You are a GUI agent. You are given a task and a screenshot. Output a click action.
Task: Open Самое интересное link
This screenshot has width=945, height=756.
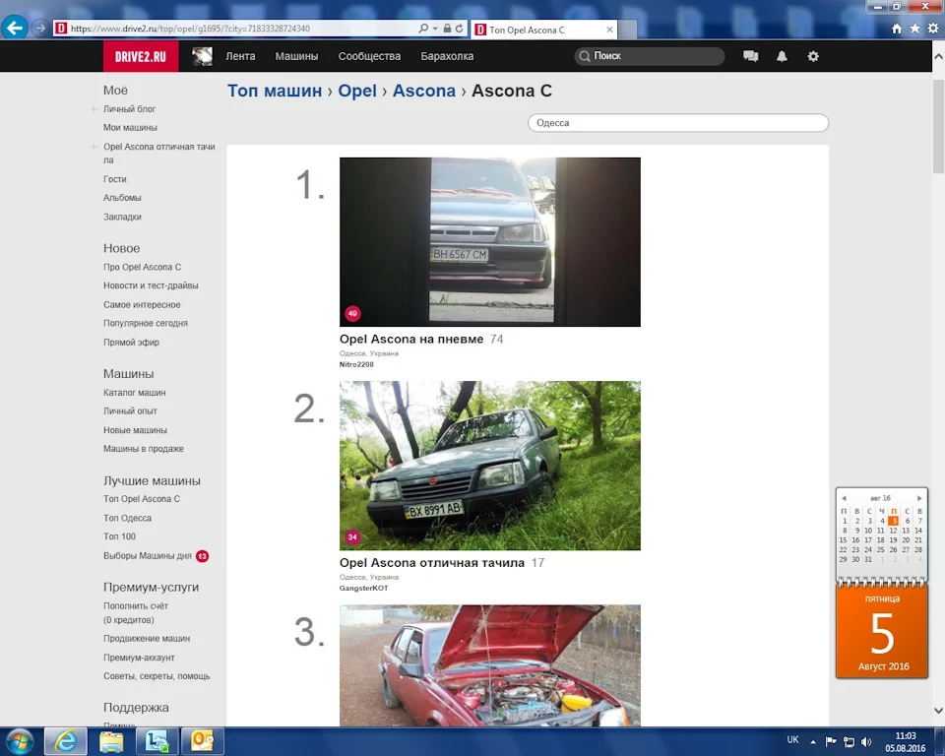click(x=142, y=305)
